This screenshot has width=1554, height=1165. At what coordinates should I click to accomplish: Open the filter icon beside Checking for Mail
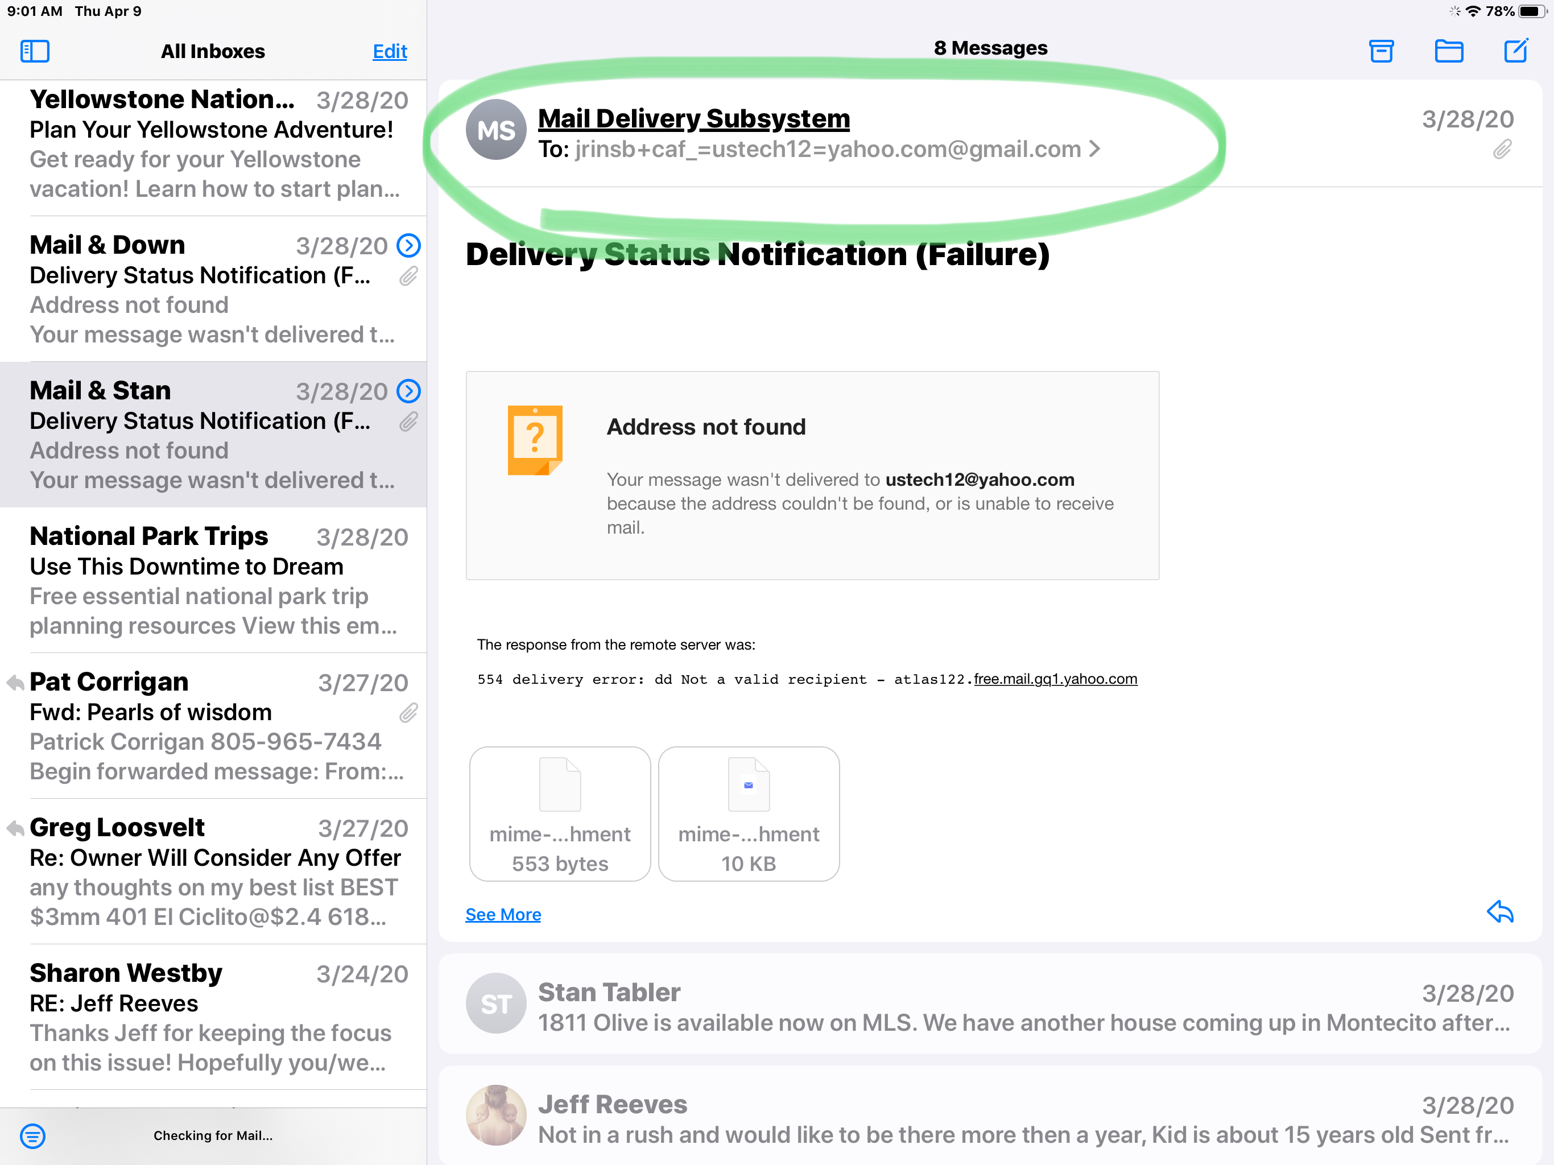[33, 1135]
